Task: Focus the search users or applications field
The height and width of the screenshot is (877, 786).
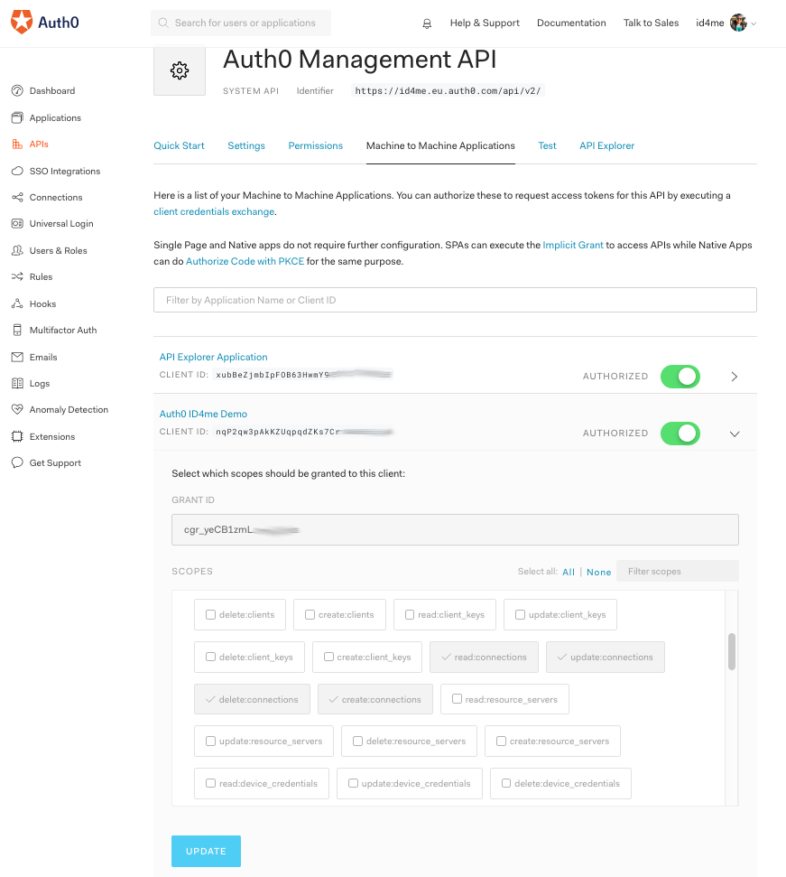Action: [241, 23]
